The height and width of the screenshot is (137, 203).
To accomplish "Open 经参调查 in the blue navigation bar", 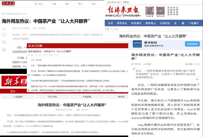I will [x=136, y=23].
